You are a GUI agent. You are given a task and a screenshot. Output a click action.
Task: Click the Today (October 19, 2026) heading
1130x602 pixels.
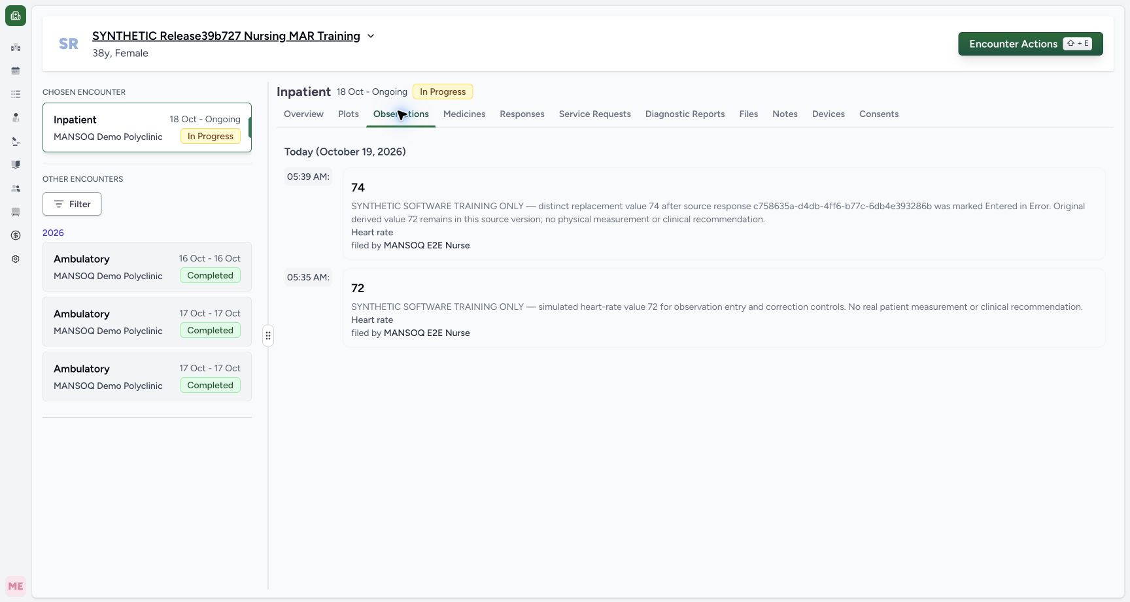click(345, 152)
